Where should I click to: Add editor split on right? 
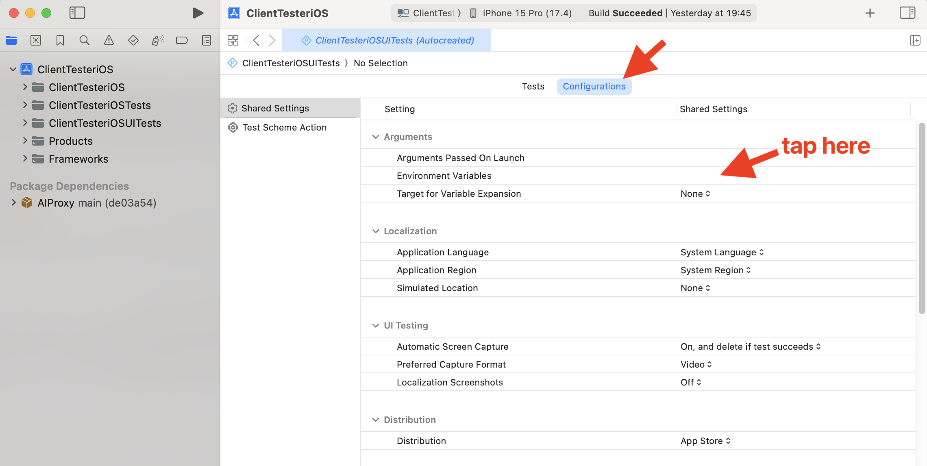(x=915, y=40)
